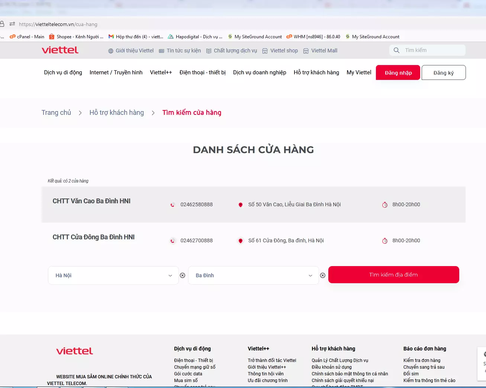Screen dimensions: 486x388
Task: Click the footer link Chuyển mạng giữ số
Action: [194, 367]
